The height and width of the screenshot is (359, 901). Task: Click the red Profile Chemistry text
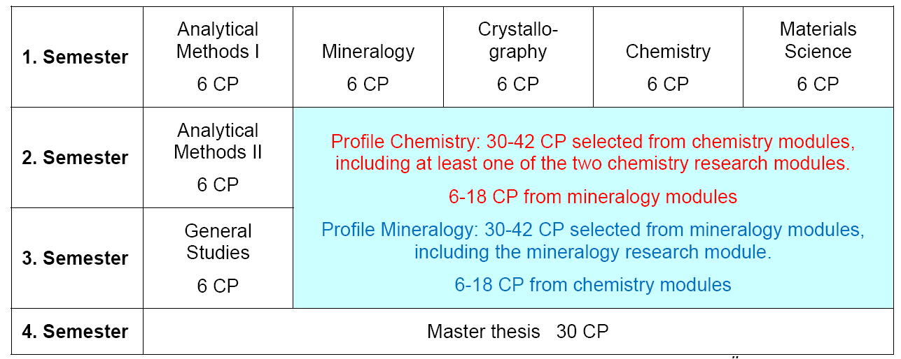(x=593, y=153)
